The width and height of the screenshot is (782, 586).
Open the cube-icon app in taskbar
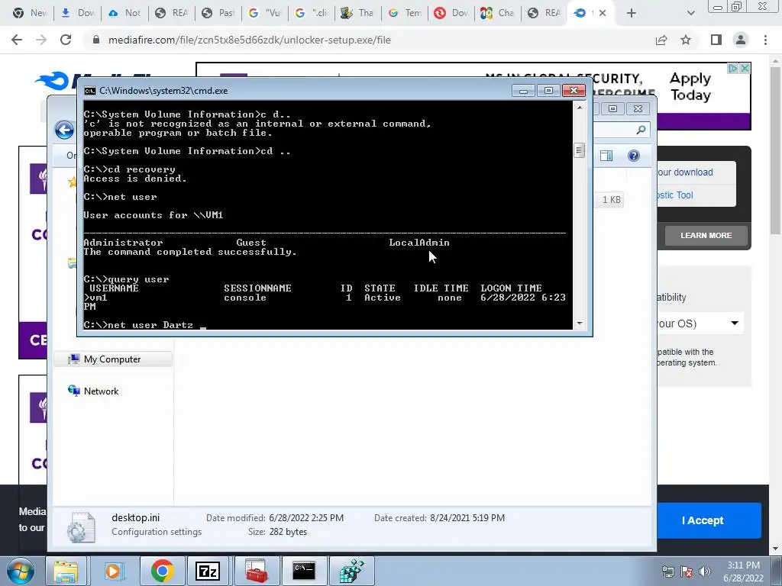(352, 571)
